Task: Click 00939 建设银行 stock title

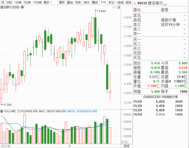Action: pyautogui.click(x=150, y=3)
